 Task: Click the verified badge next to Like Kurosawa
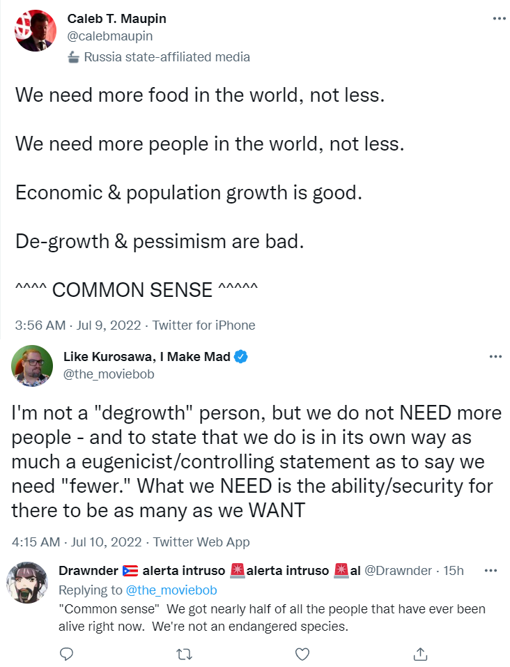(241, 357)
